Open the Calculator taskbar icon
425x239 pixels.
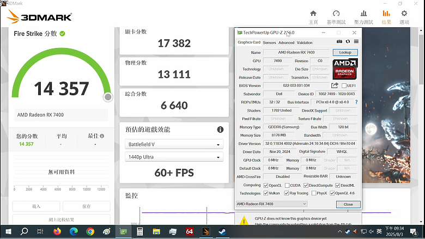click(139, 232)
